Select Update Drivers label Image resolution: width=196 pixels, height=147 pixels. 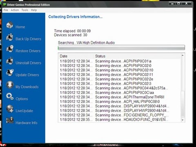[27, 75]
